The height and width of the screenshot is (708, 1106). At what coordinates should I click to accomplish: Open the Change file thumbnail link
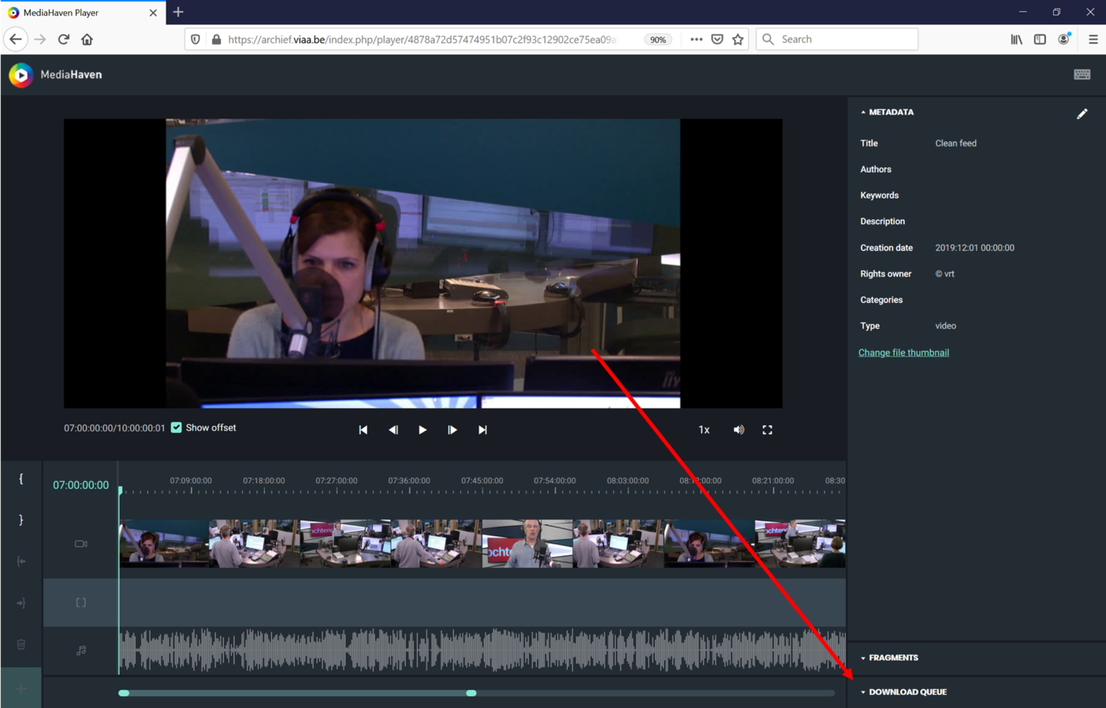(x=903, y=352)
